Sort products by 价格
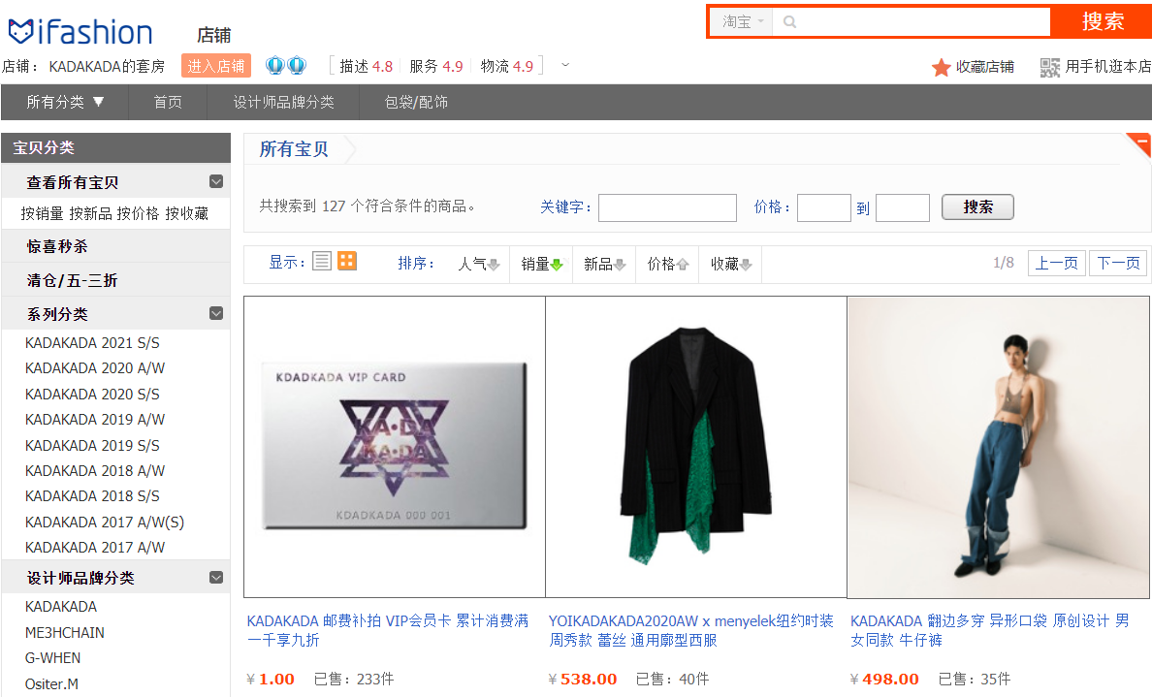Screen dimensions: 1152x697 [668, 264]
